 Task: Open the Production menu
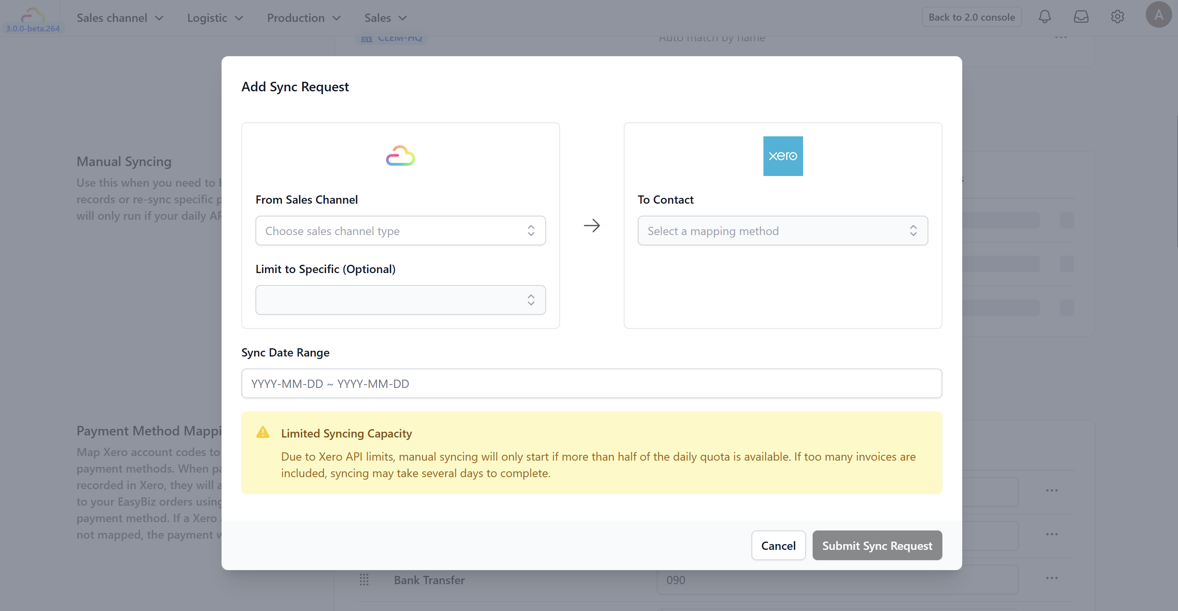click(304, 18)
